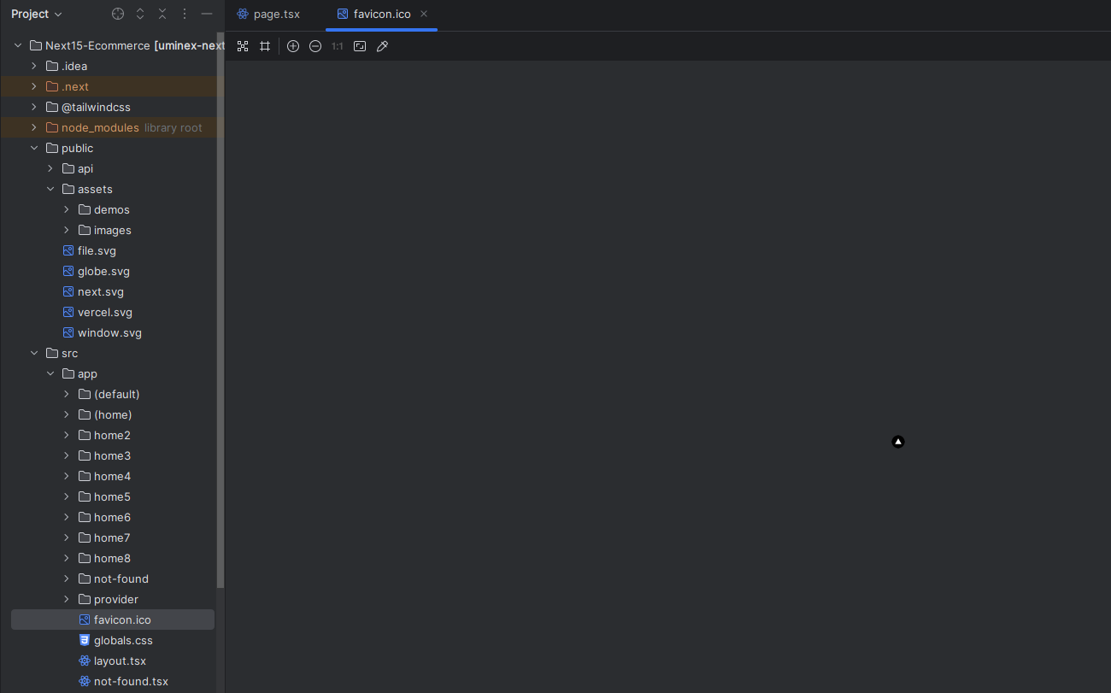Viewport: 1111px width, 693px height.
Task: Click Expand All in the Project panel
Action: (140, 15)
